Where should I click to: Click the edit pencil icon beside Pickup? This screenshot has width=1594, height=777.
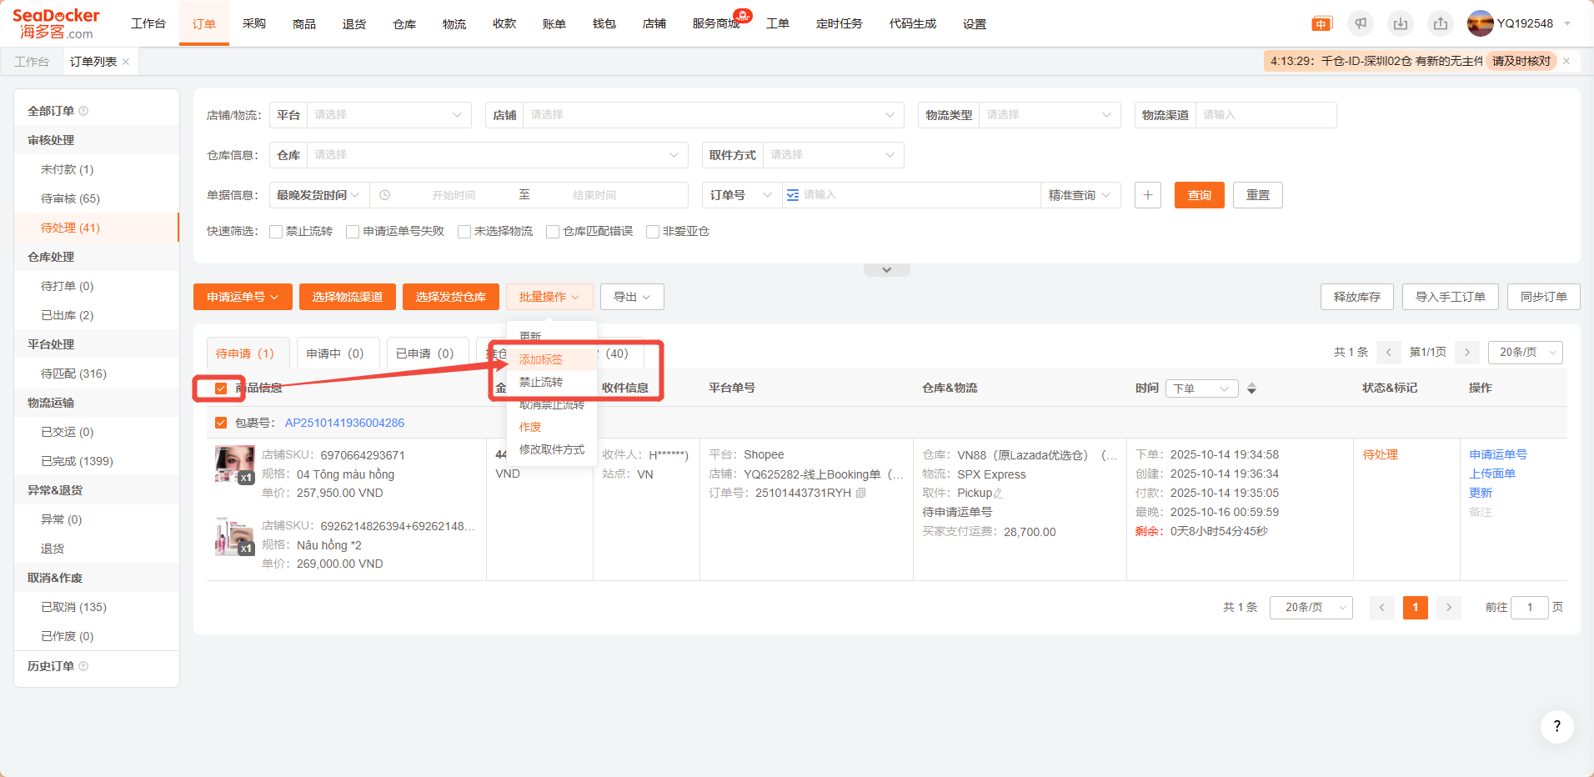coord(998,494)
